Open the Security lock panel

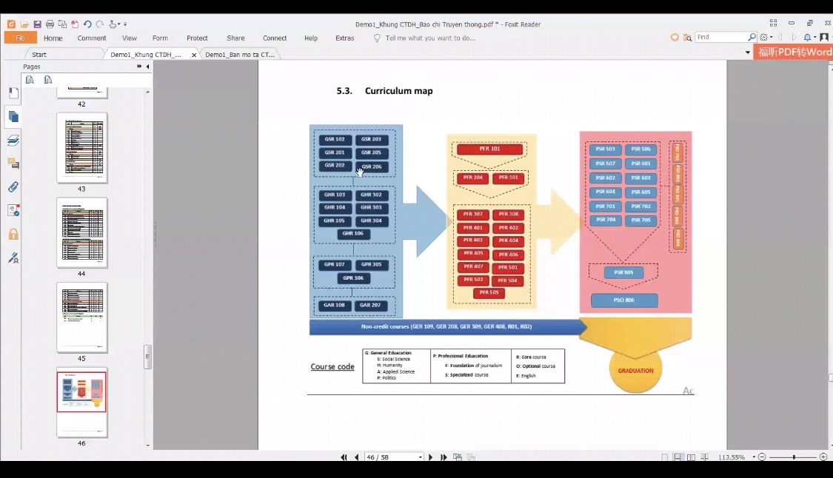click(13, 235)
